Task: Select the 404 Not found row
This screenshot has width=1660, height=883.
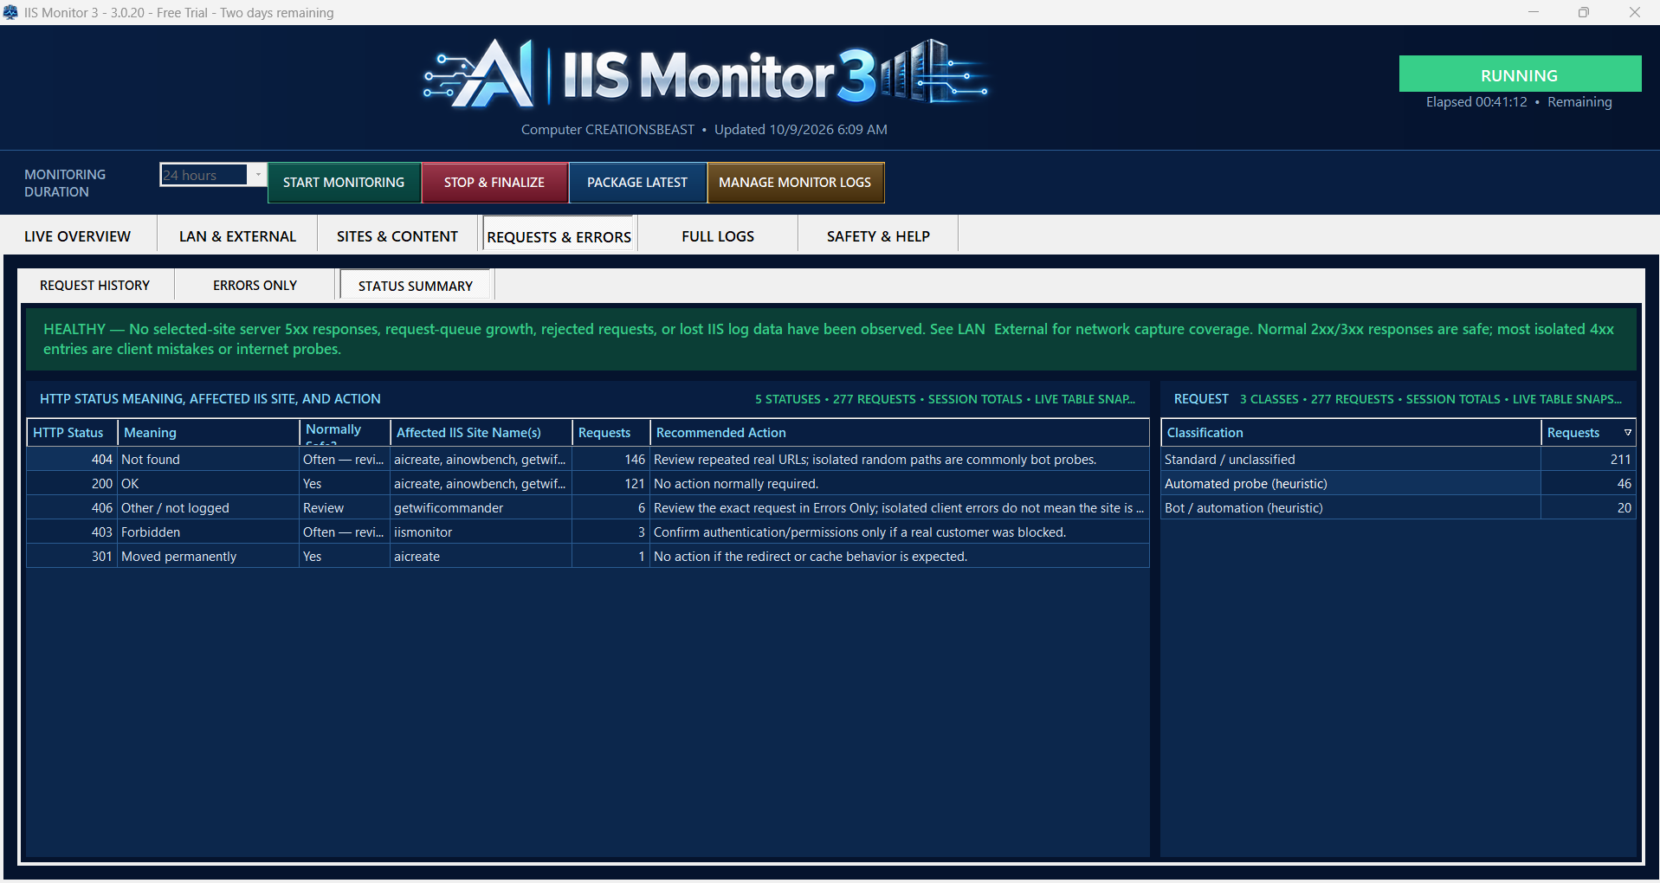Action: click(x=588, y=460)
